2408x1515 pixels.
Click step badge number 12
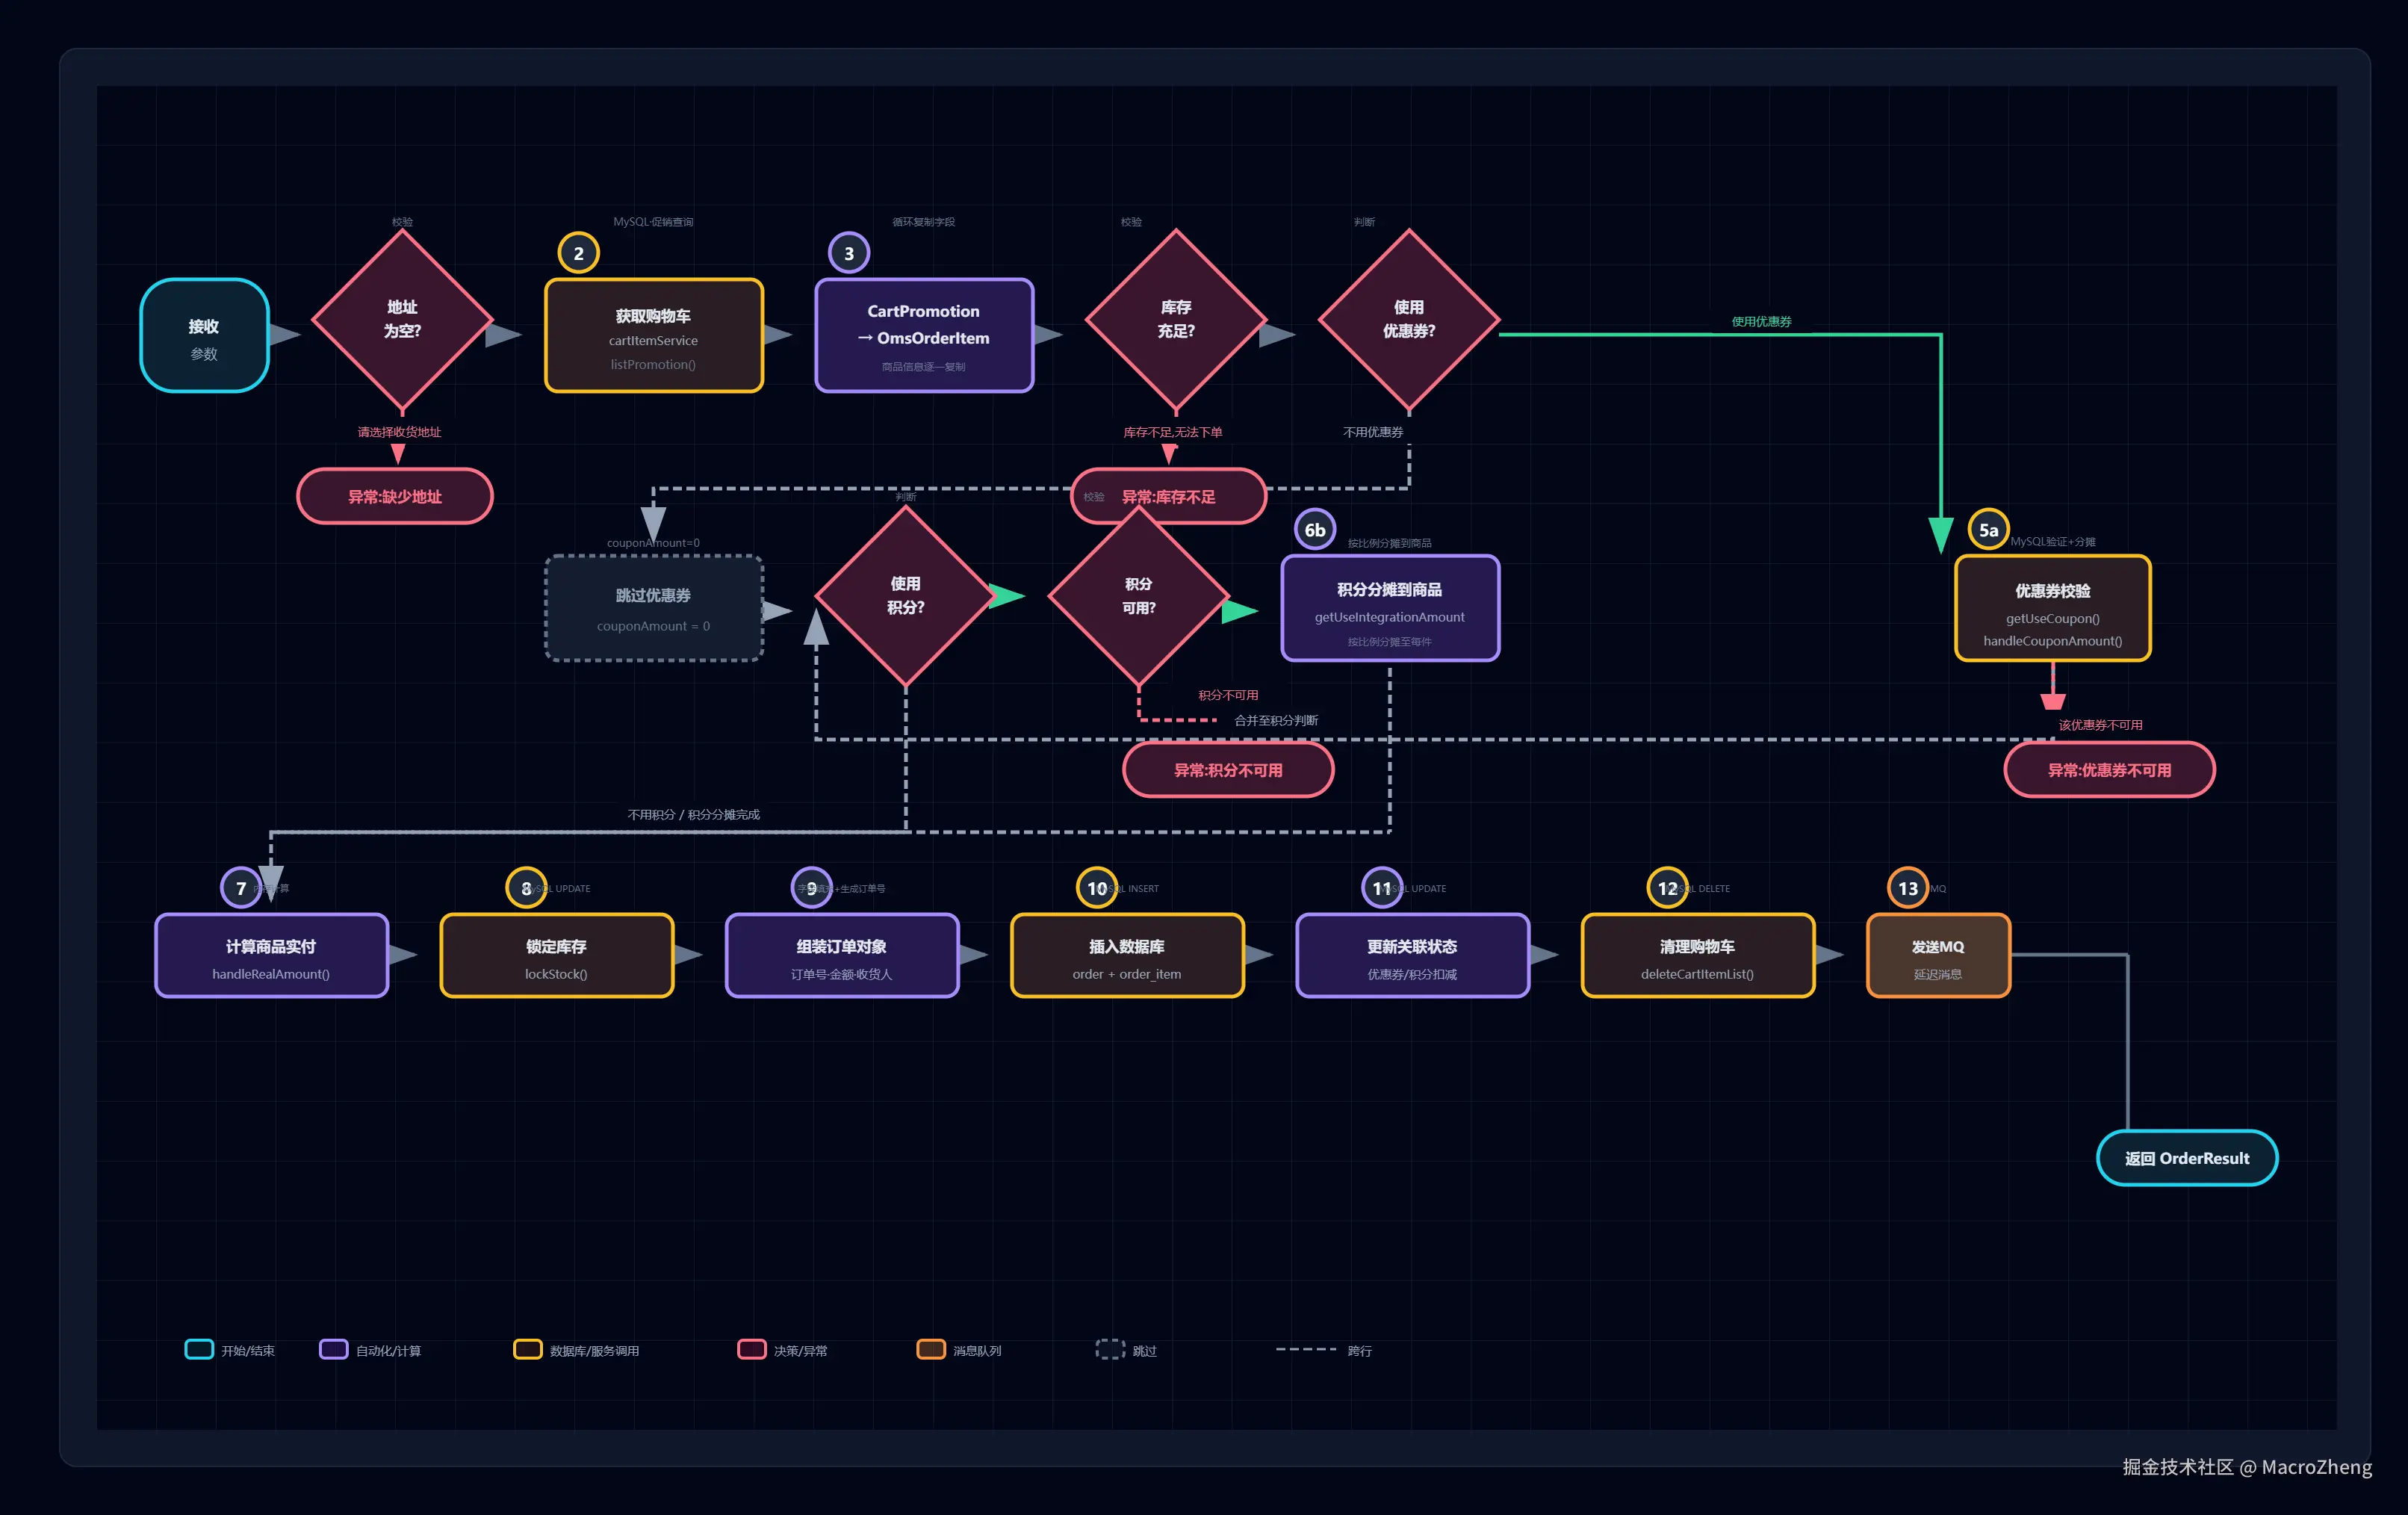click(x=1668, y=888)
